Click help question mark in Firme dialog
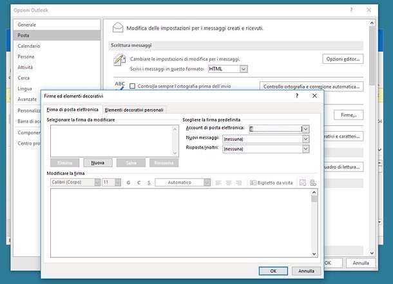 click(297, 96)
